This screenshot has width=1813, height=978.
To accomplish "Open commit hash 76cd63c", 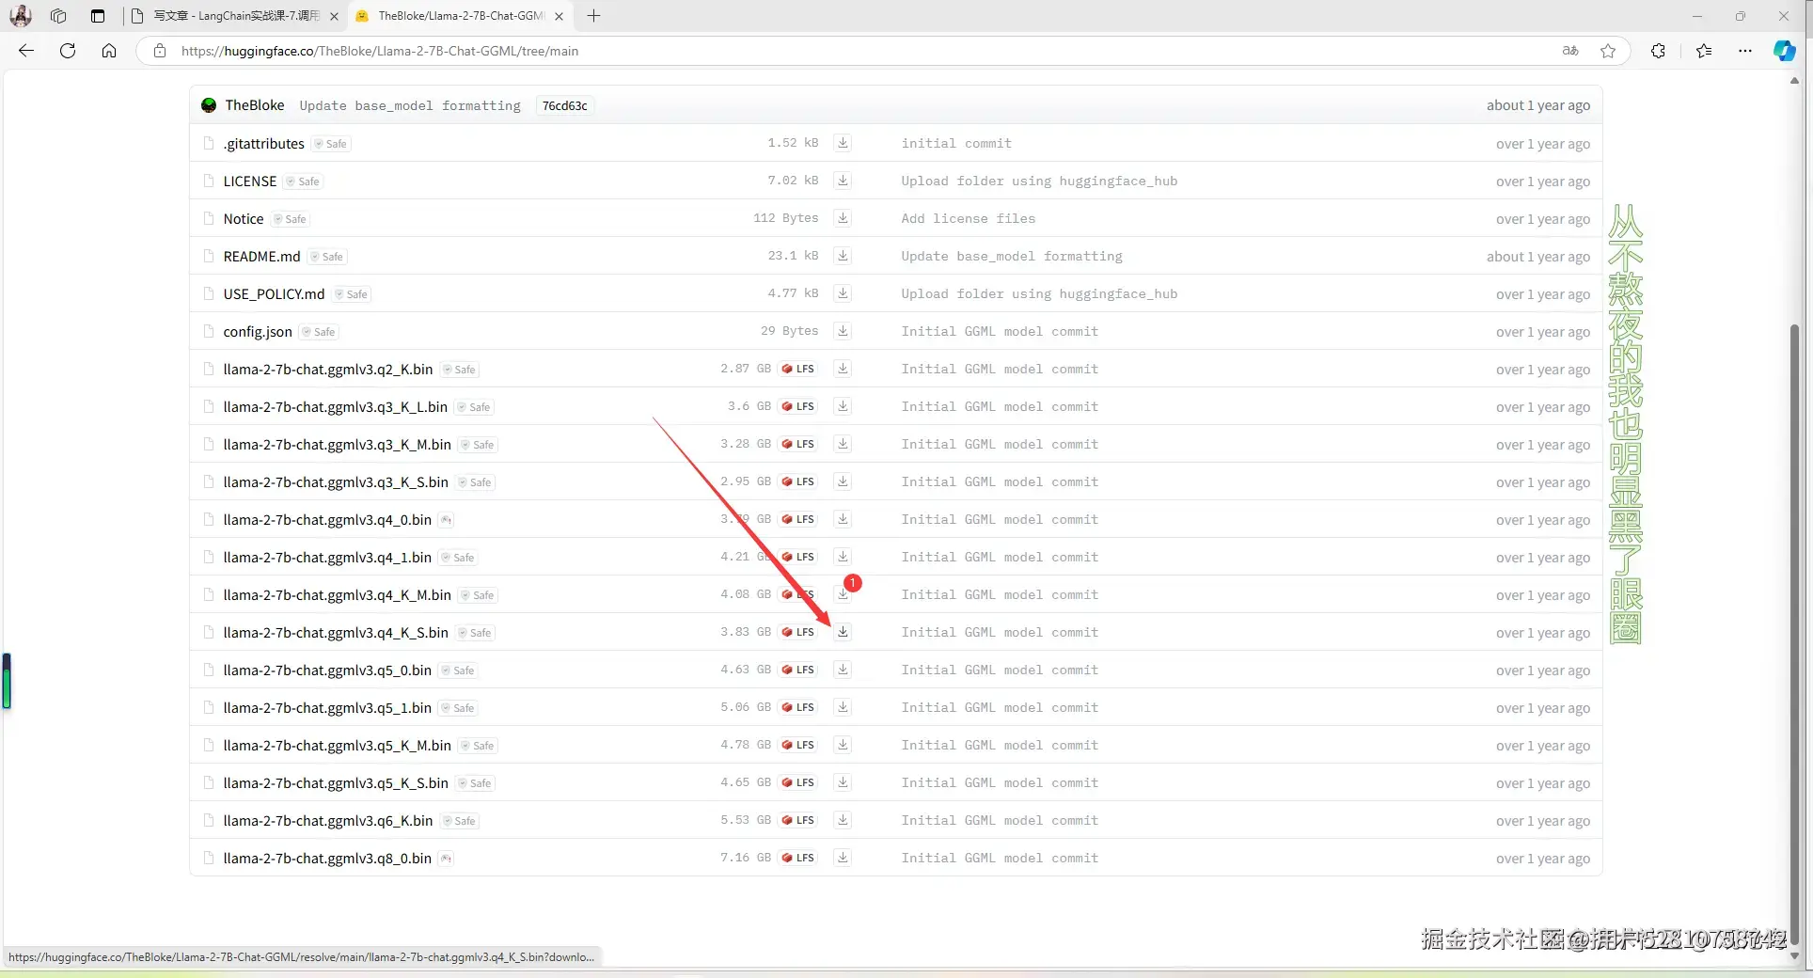I will coord(564,105).
